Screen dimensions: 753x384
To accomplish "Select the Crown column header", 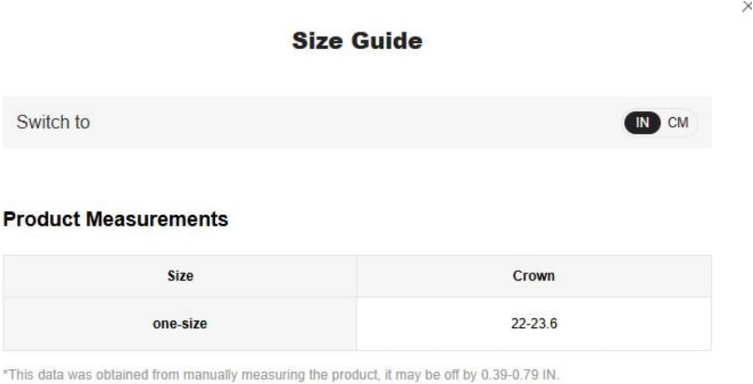I will pos(533,276).
